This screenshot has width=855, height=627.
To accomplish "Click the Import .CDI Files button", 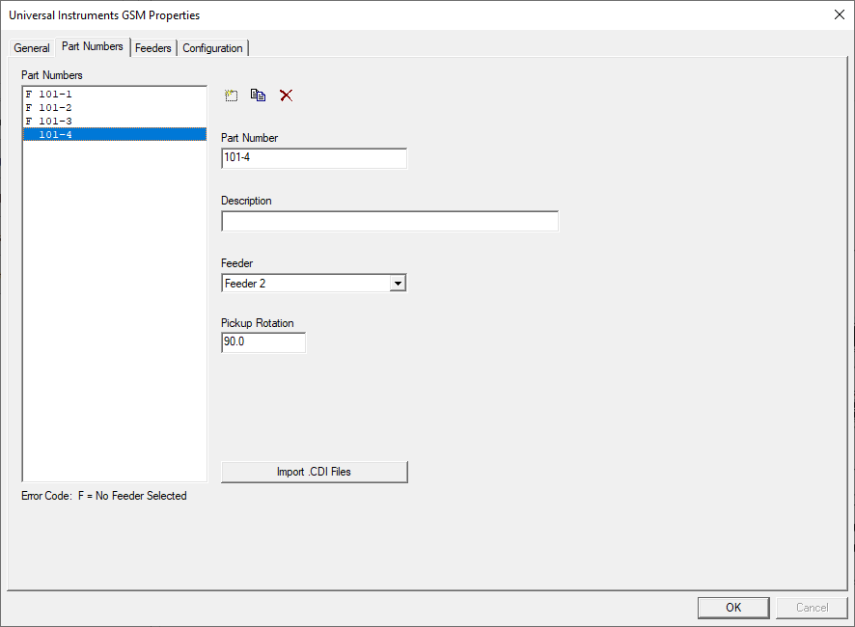I will pos(314,472).
